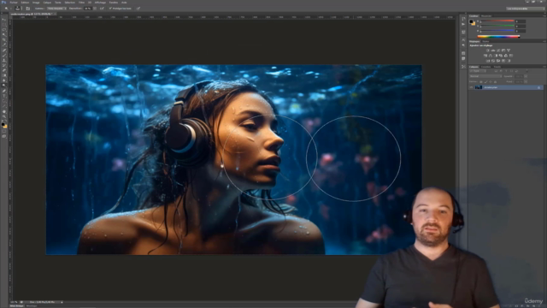Screen dimensions: 547x308
Task: Hide the Arrière-plan layer with eye icon
Action: click(471, 87)
